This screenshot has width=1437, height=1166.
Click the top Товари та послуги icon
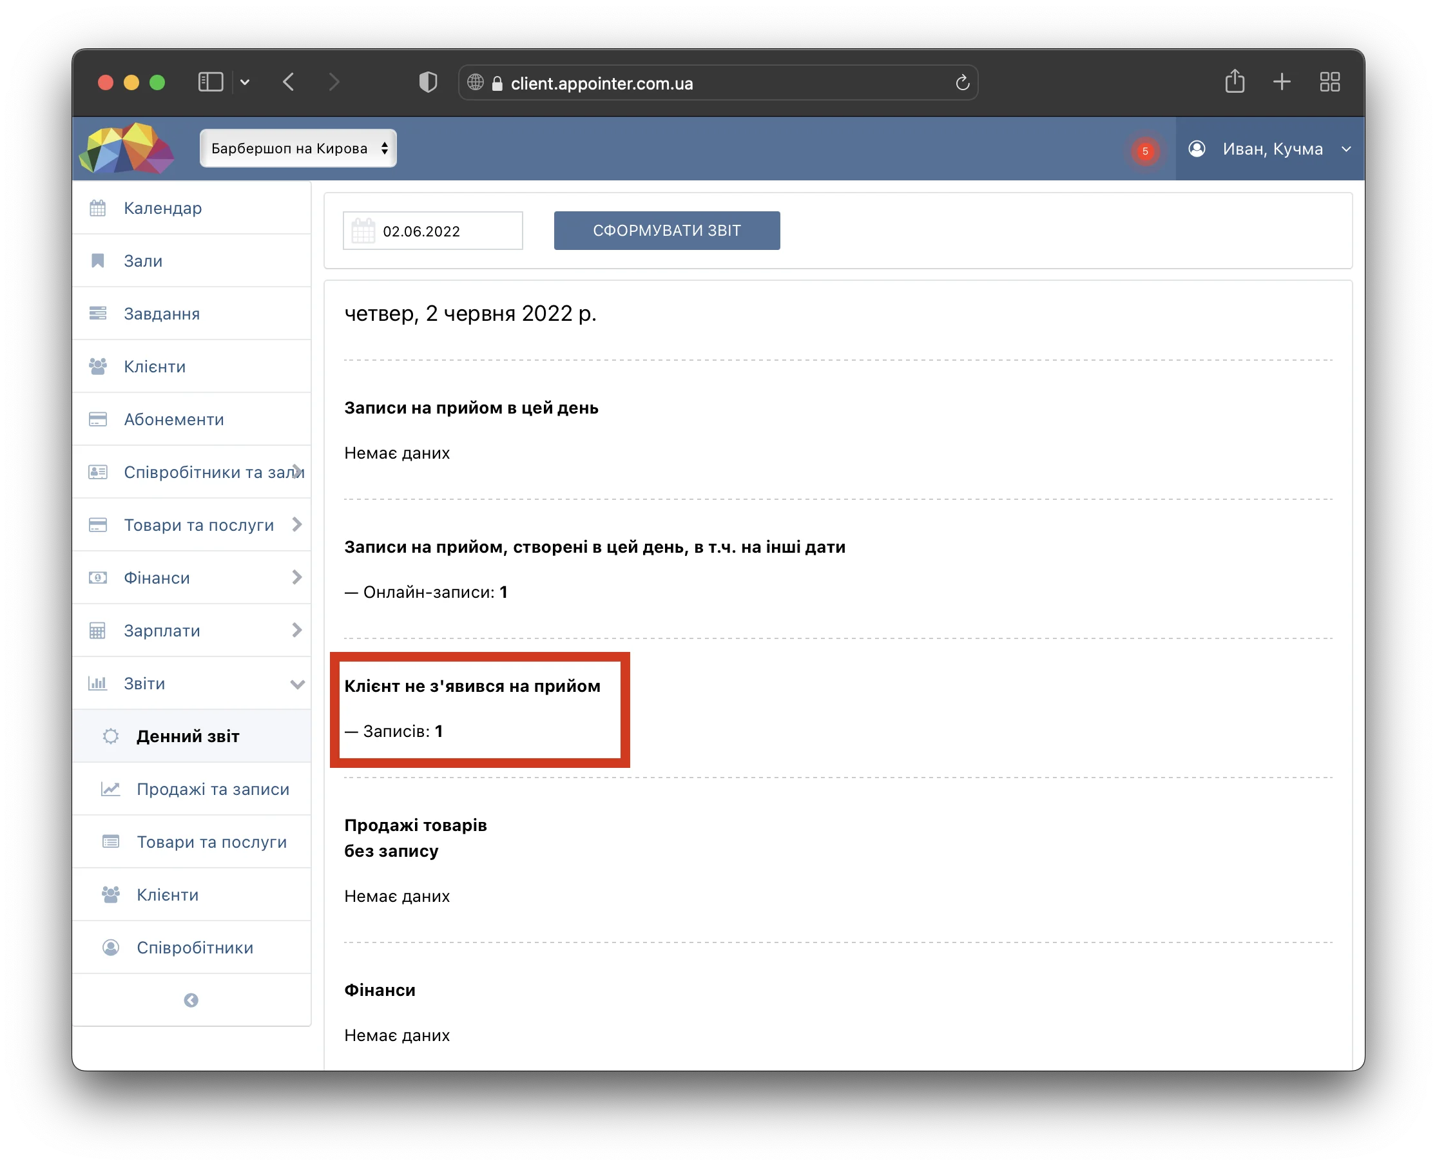pos(98,525)
